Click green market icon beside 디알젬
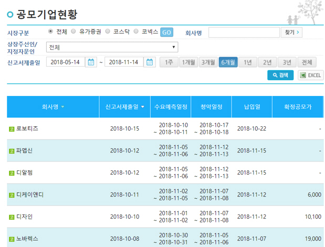 12,173
